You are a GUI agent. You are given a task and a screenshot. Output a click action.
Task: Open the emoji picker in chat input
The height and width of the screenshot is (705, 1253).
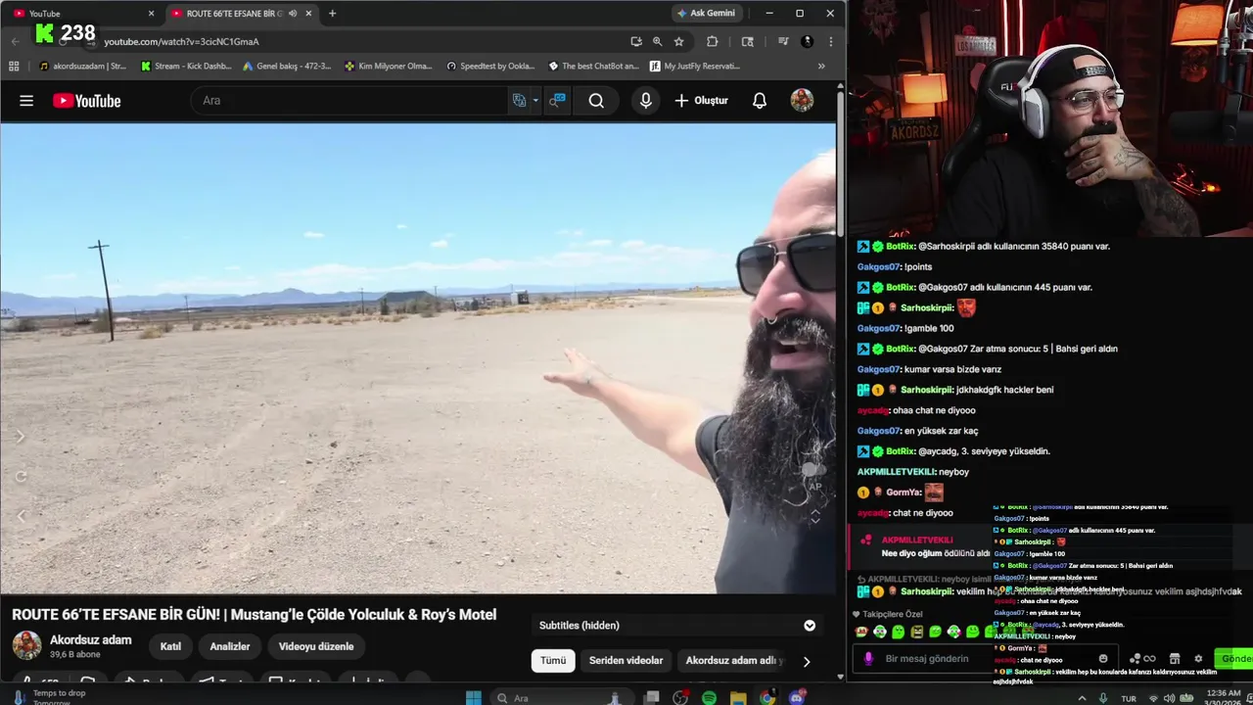click(1103, 659)
